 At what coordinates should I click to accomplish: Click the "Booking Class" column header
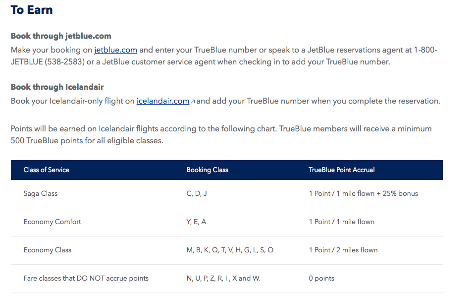tap(207, 170)
